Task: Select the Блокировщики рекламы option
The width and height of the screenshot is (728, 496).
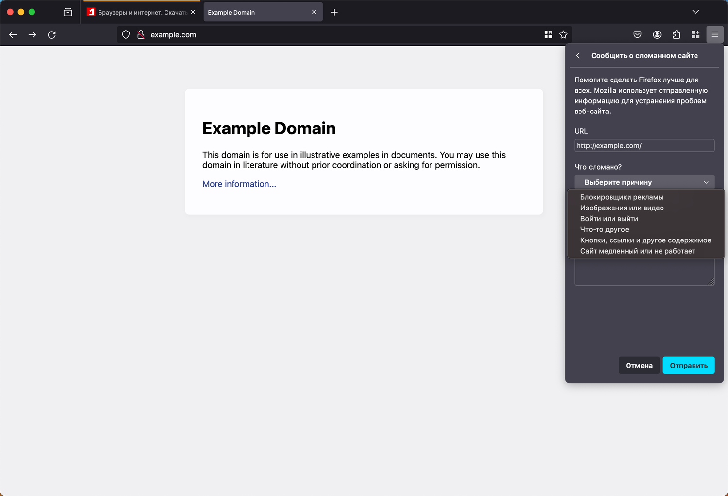Action: coord(621,197)
